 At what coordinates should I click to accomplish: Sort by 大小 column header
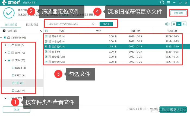pos(99,31)
